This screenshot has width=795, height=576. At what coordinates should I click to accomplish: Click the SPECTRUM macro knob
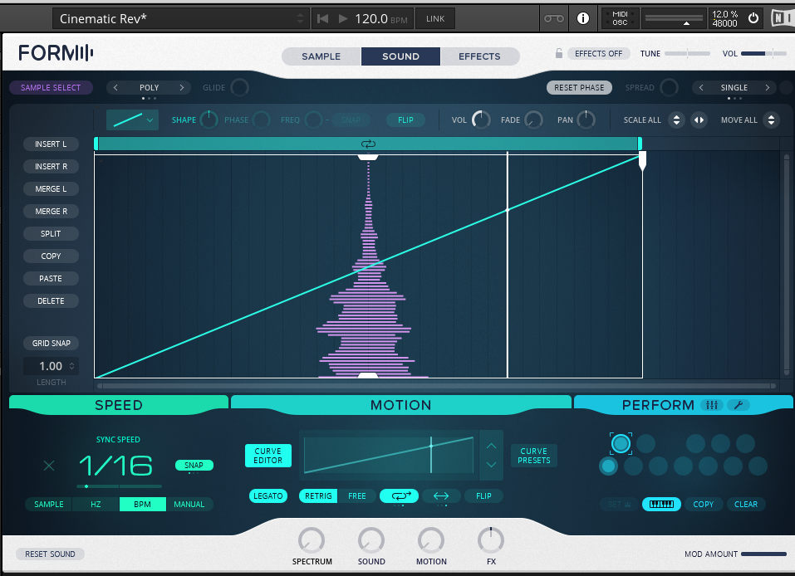pos(312,540)
